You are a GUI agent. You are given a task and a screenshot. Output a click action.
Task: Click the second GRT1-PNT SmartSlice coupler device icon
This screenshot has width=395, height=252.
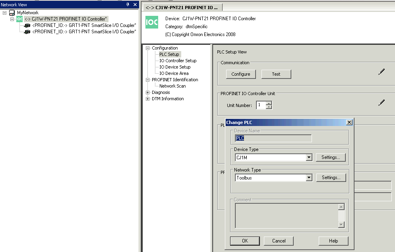click(27, 32)
